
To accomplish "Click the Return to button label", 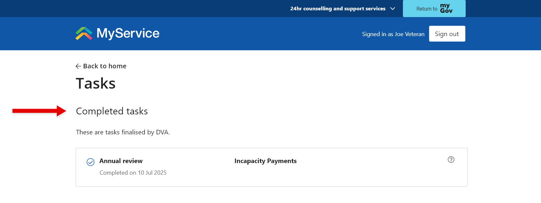I will click(x=427, y=9).
